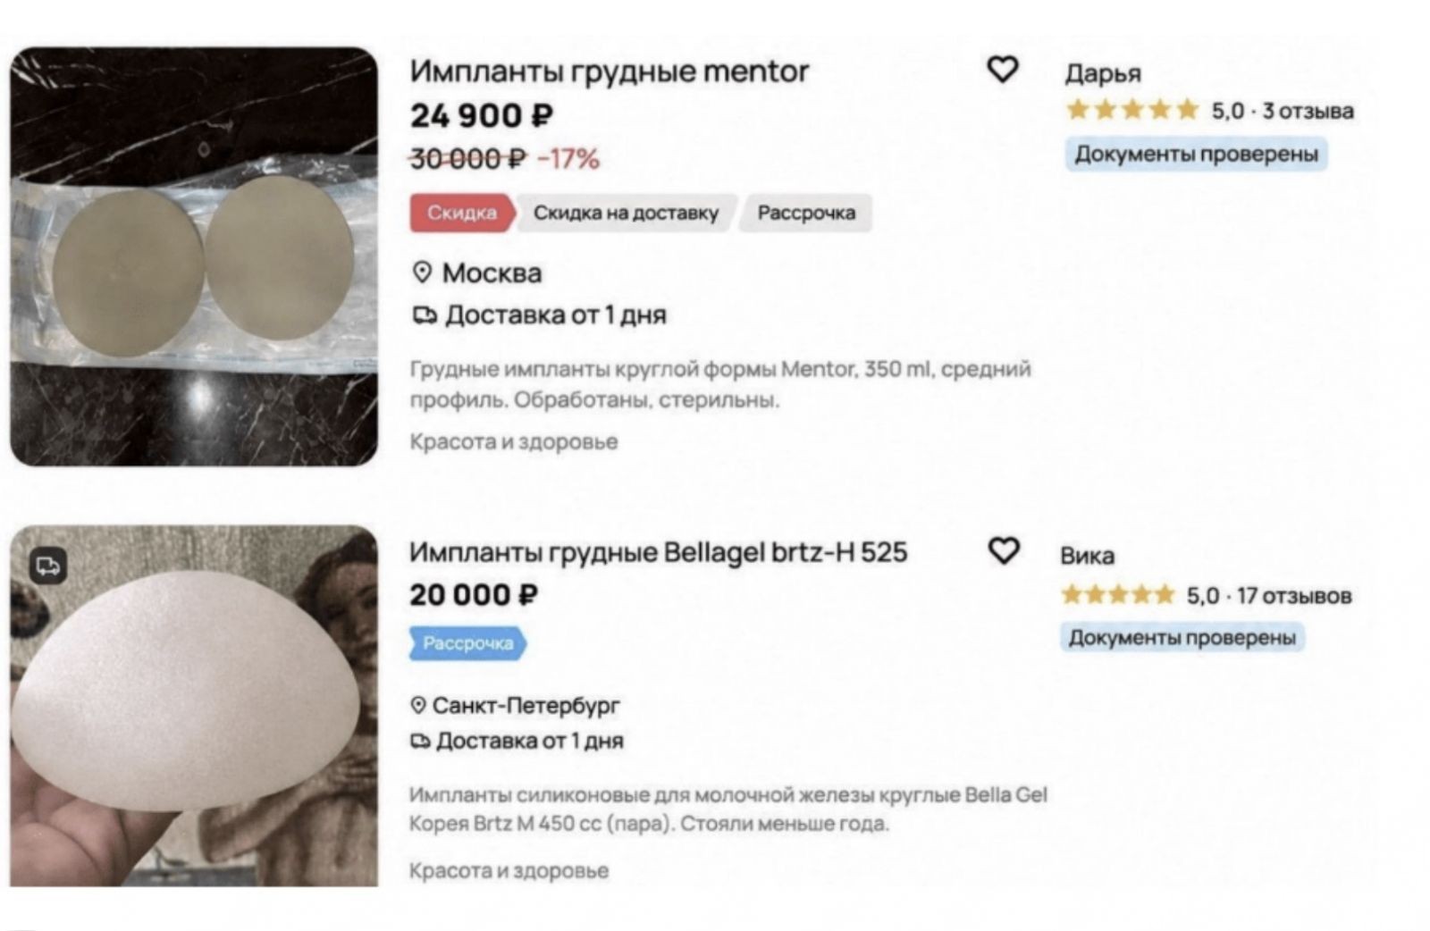Add Mentor implants listing to favorites

point(1002,69)
